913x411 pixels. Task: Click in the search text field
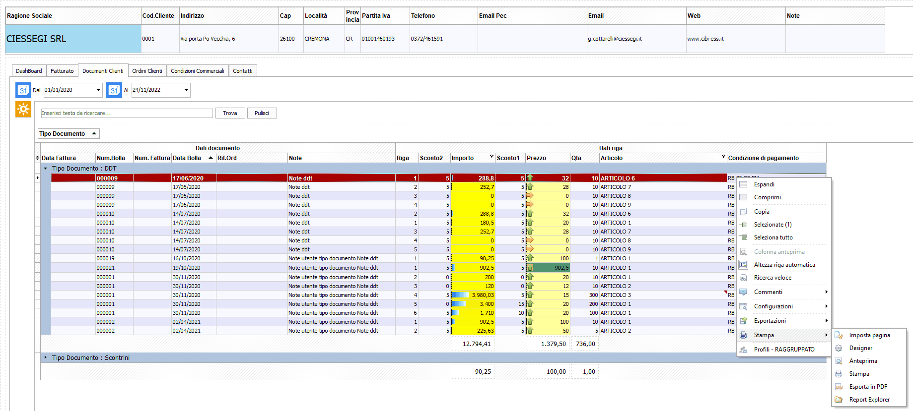coord(127,113)
